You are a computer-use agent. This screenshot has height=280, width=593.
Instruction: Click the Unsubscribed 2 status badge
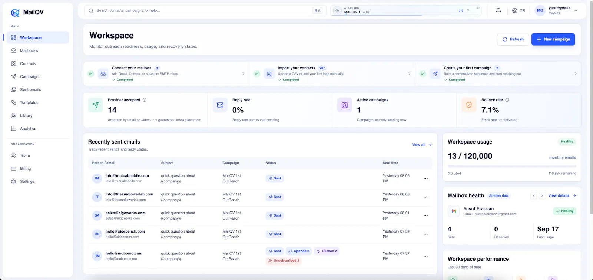tap(284, 261)
